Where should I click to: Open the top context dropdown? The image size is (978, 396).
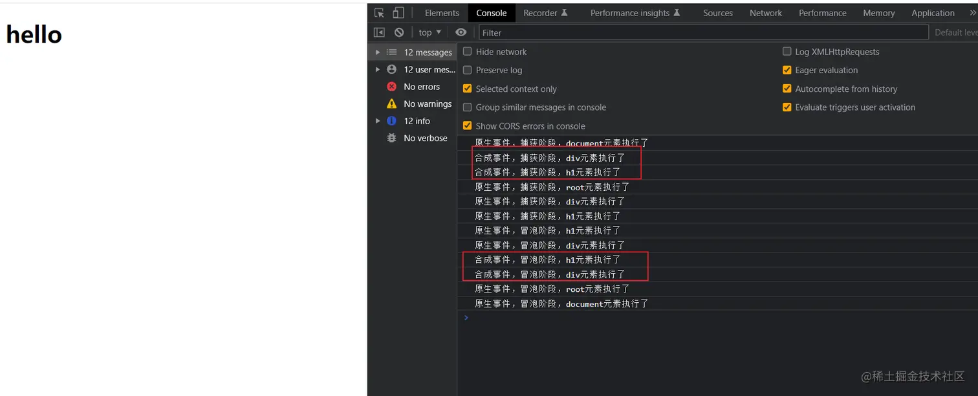(x=429, y=32)
